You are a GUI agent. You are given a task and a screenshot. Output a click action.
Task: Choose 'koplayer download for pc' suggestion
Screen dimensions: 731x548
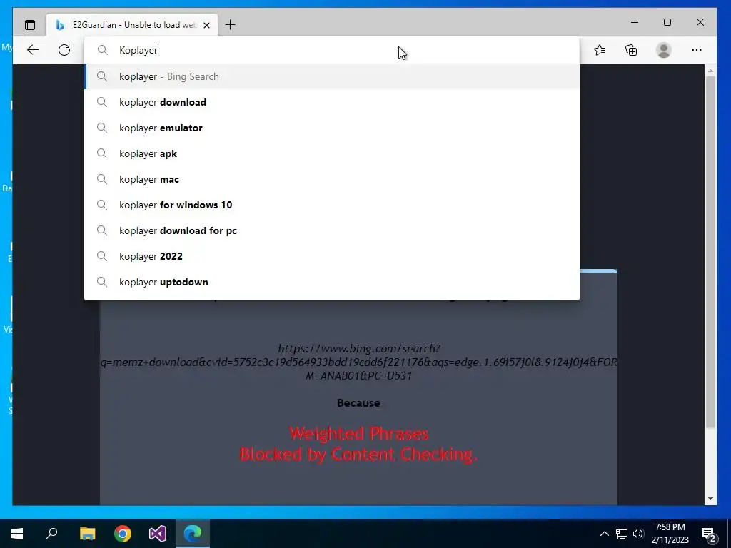point(332,230)
